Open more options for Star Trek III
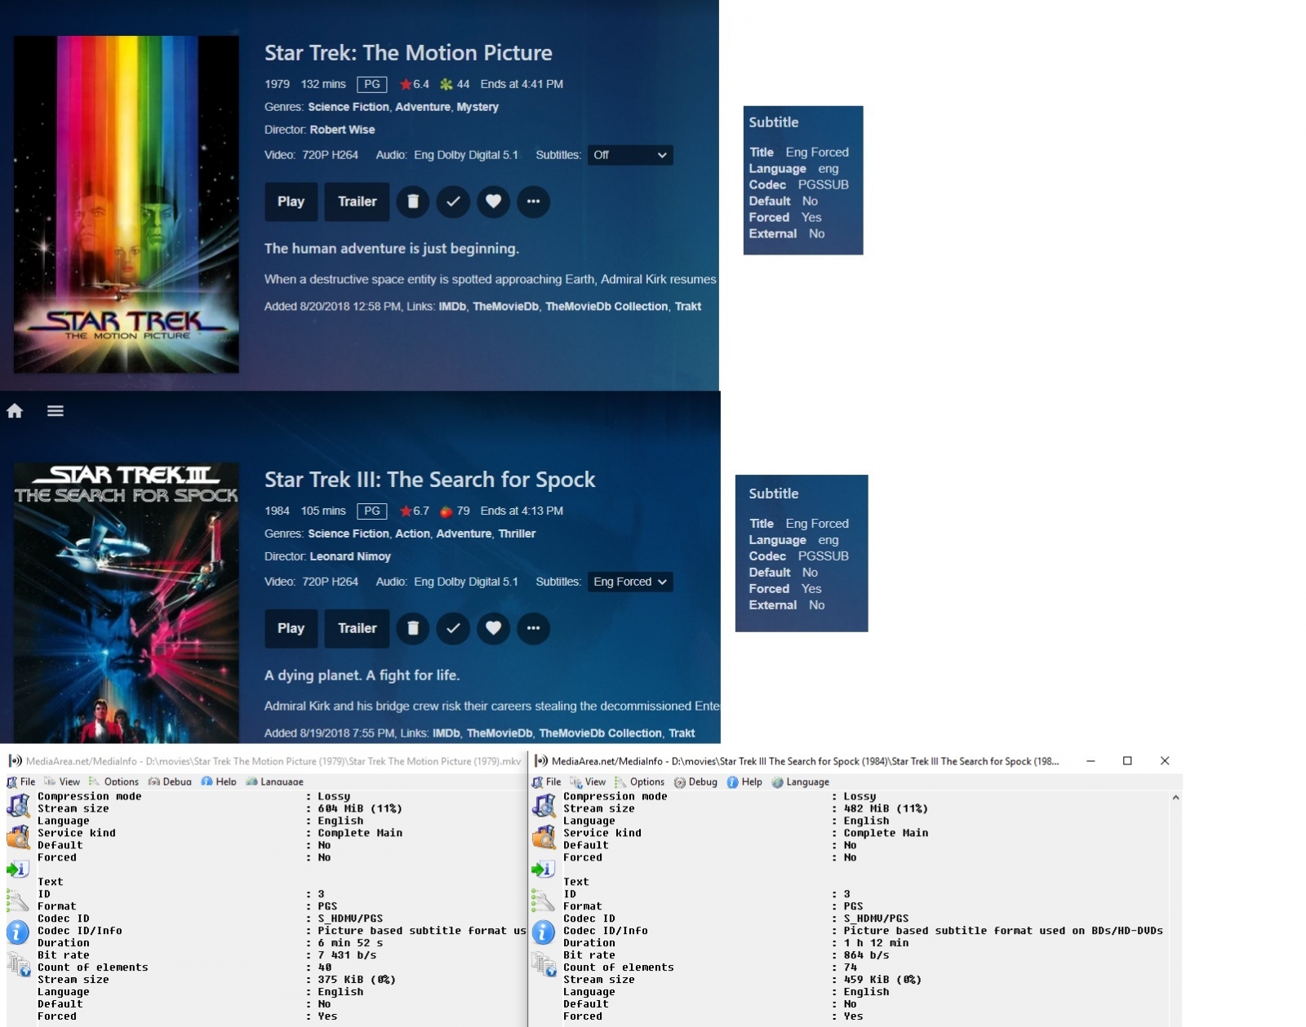The height and width of the screenshot is (1027, 1306). (x=533, y=628)
